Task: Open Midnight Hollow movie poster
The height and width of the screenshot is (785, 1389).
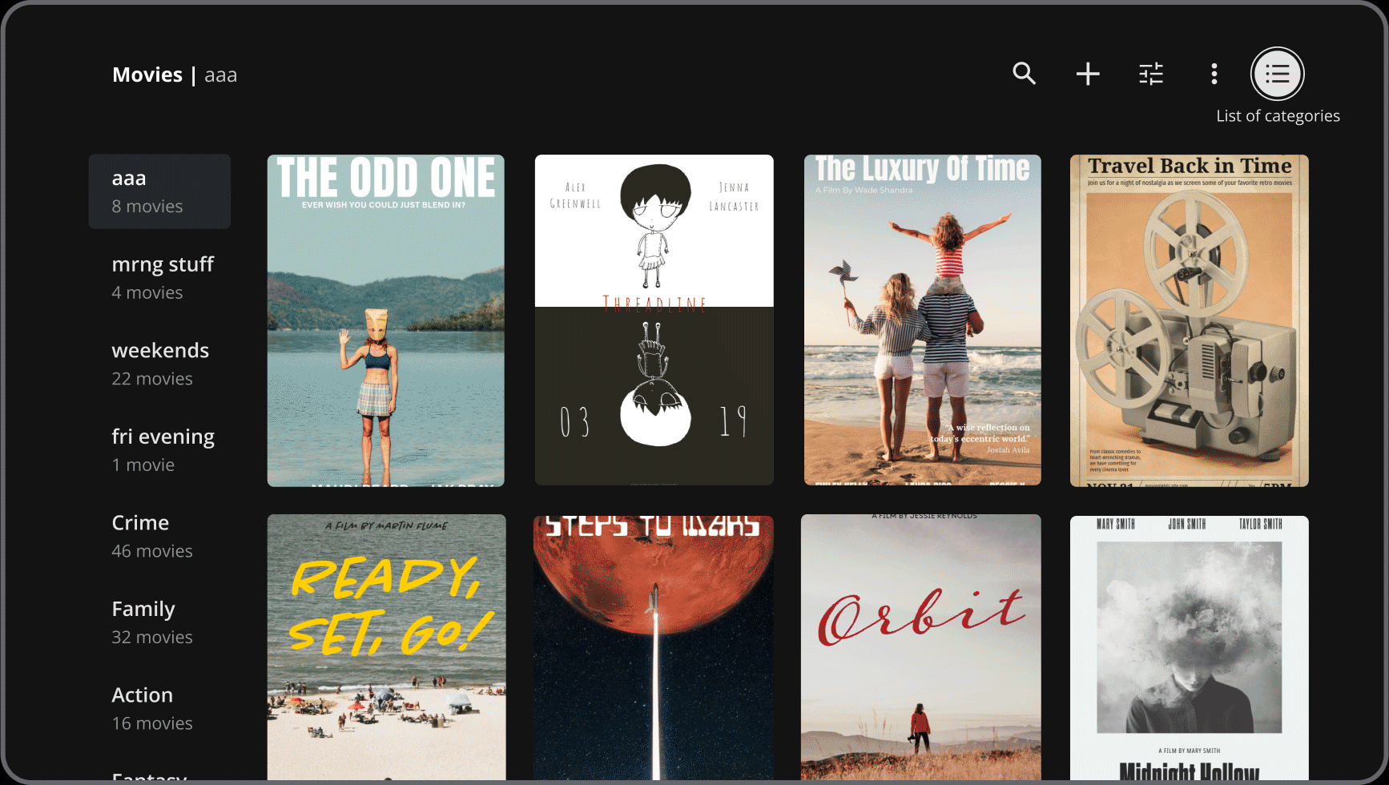Action: pyautogui.click(x=1190, y=647)
